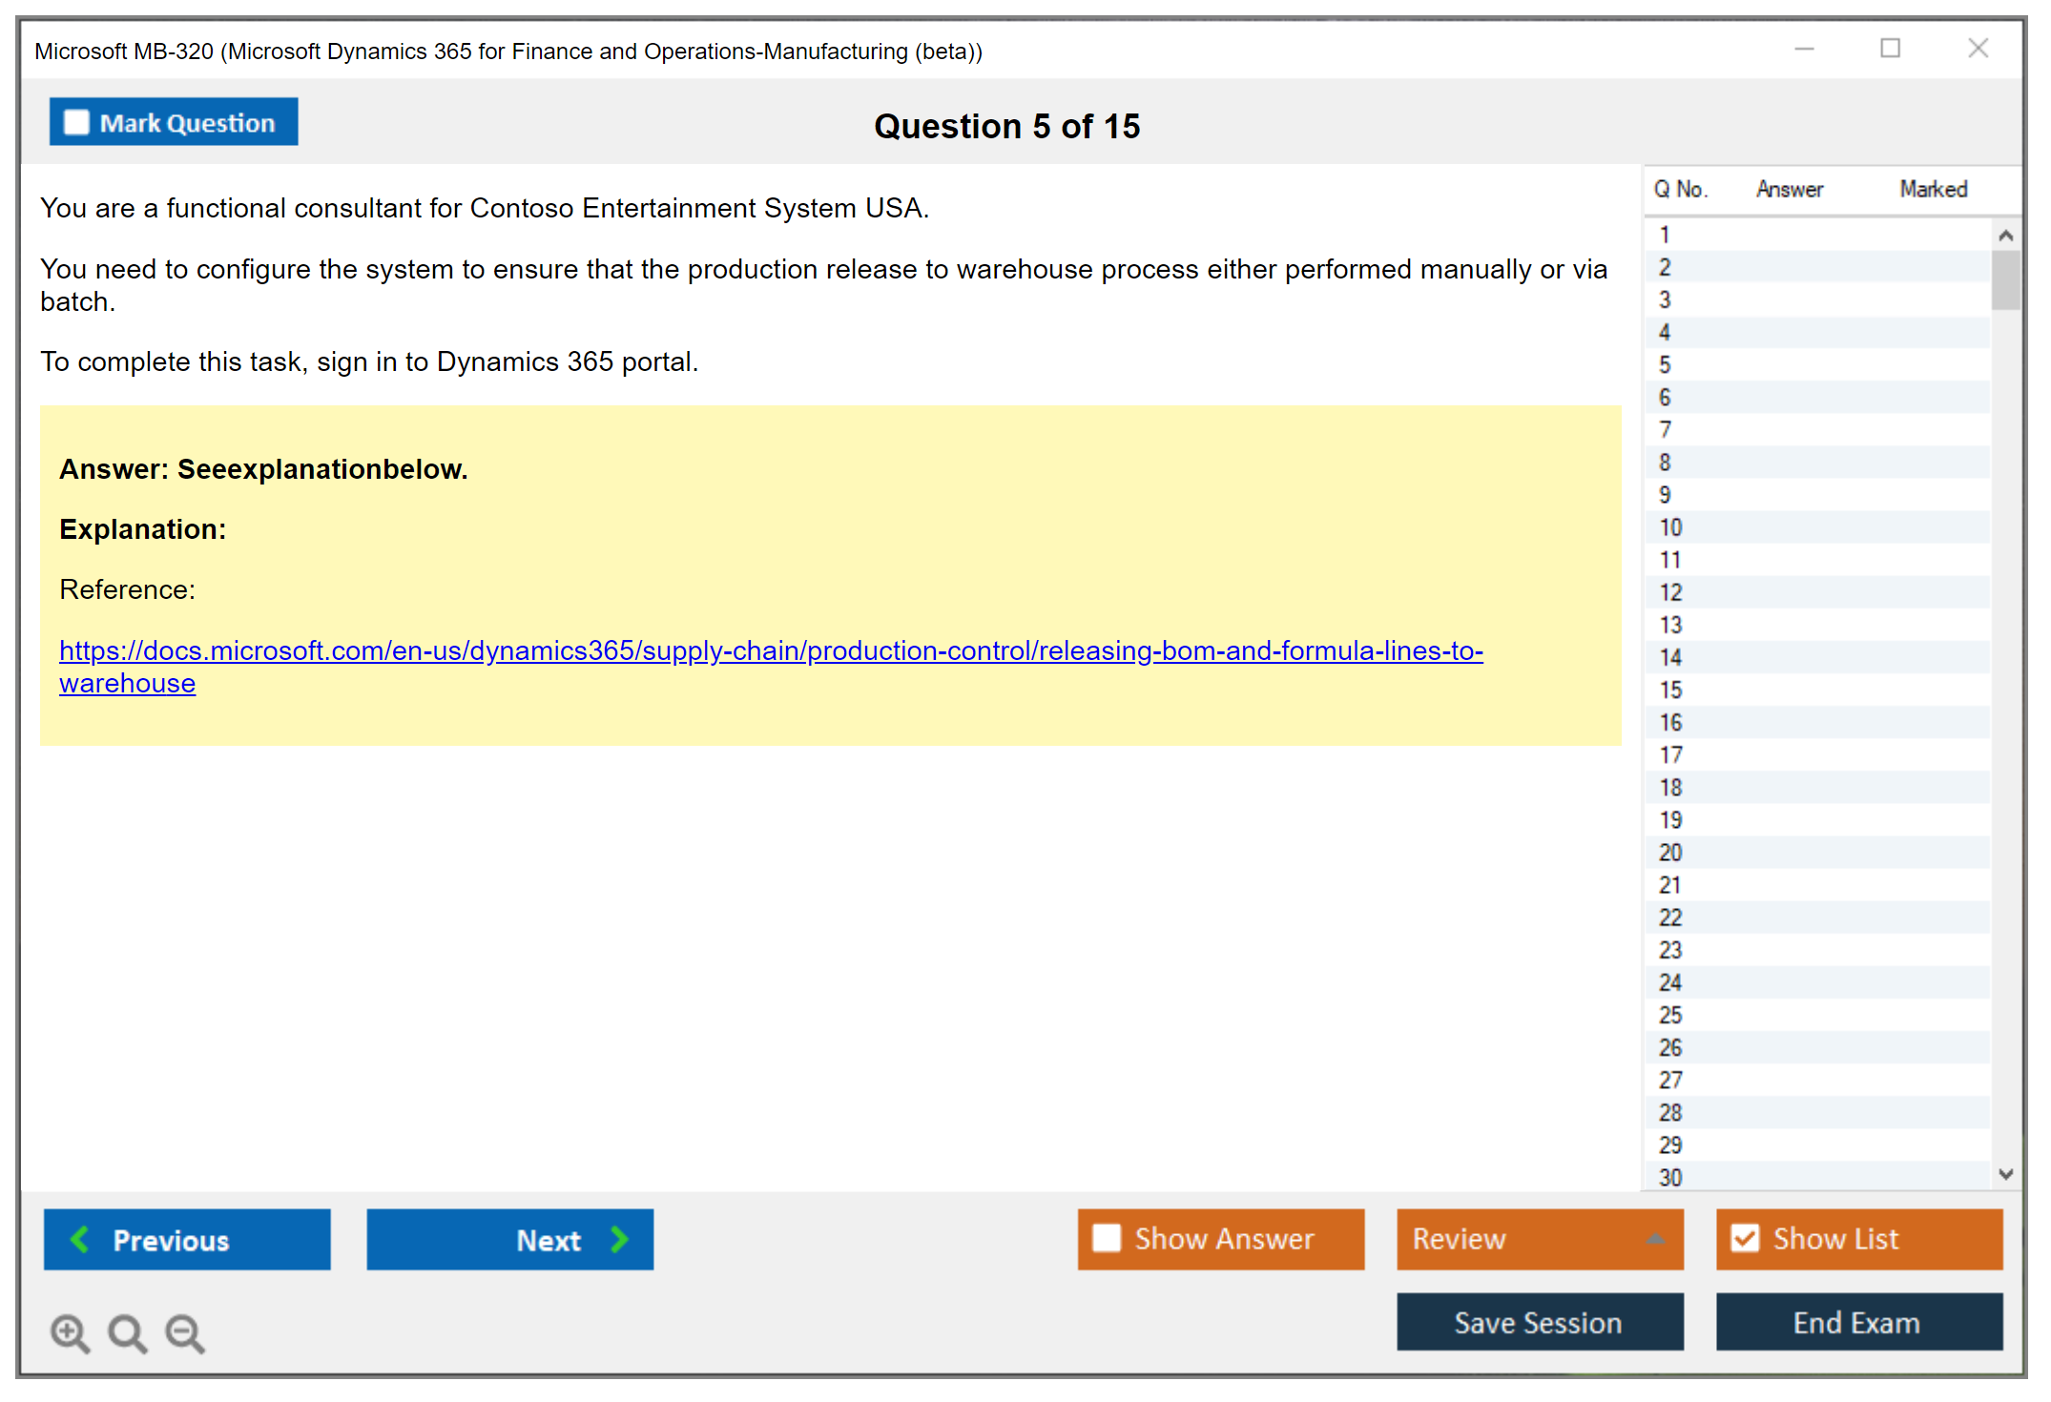Expand the Review dropdown menu
This screenshot has height=1402, width=2051.
pyautogui.click(x=1655, y=1239)
